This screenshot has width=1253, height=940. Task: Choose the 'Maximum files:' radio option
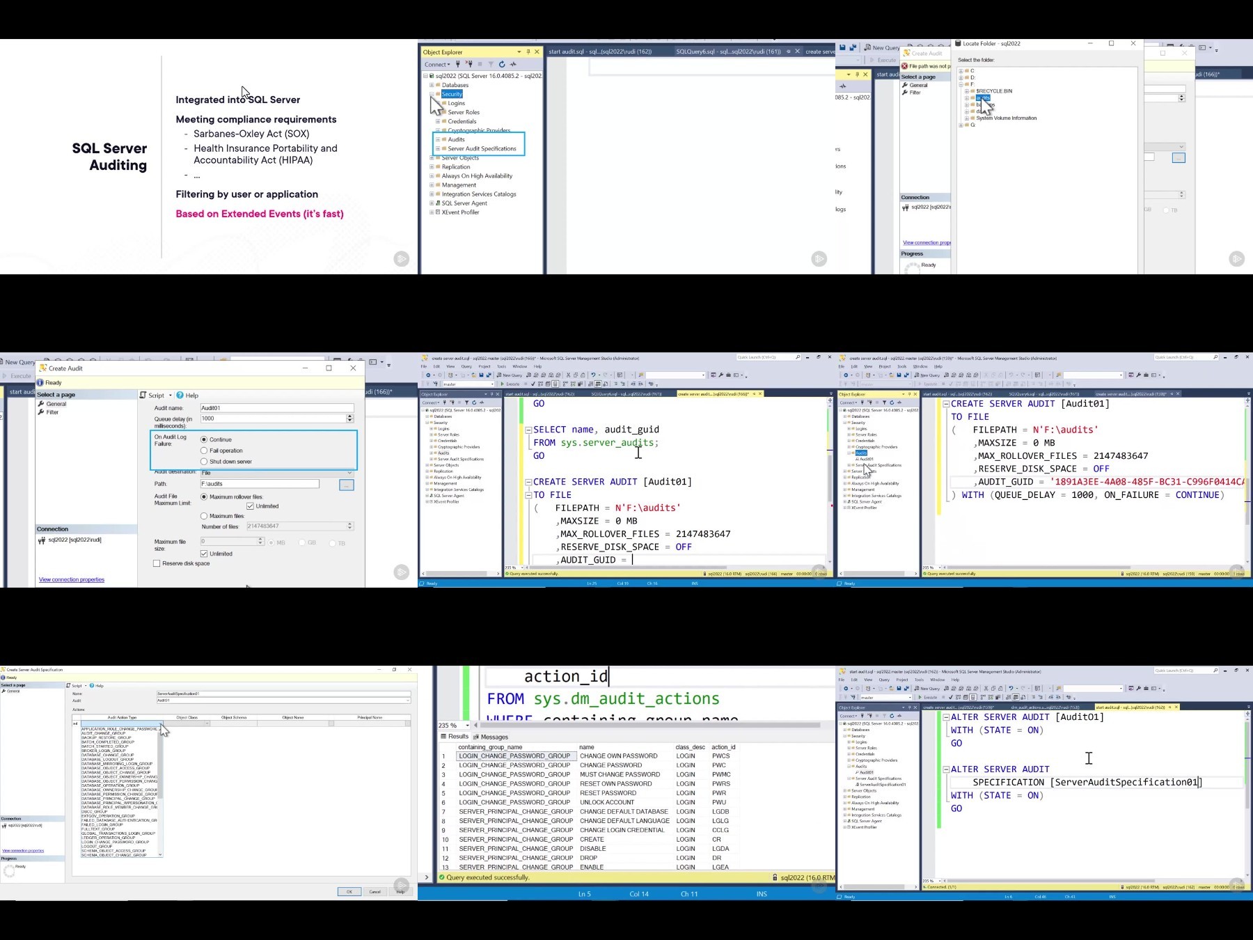click(204, 516)
